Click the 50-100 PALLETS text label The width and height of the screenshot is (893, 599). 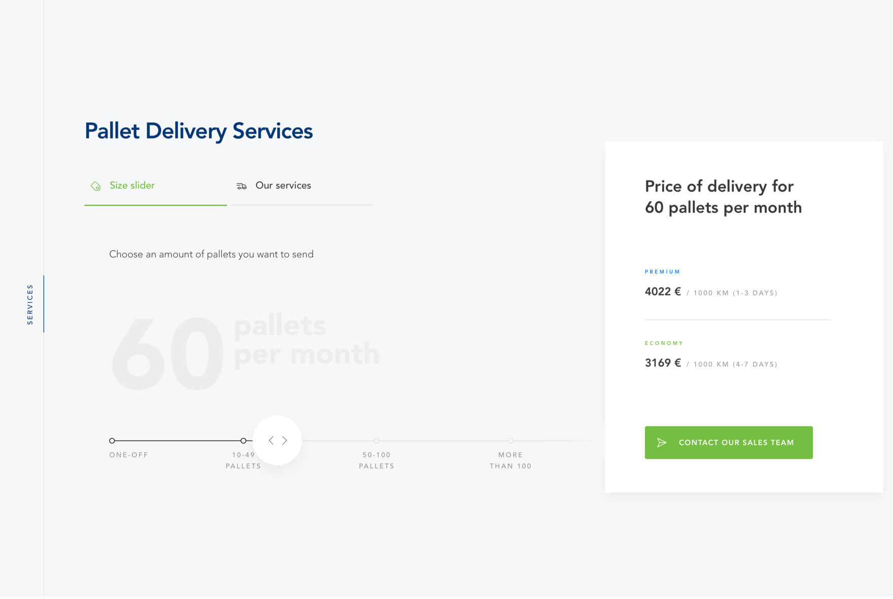tap(376, 460)
